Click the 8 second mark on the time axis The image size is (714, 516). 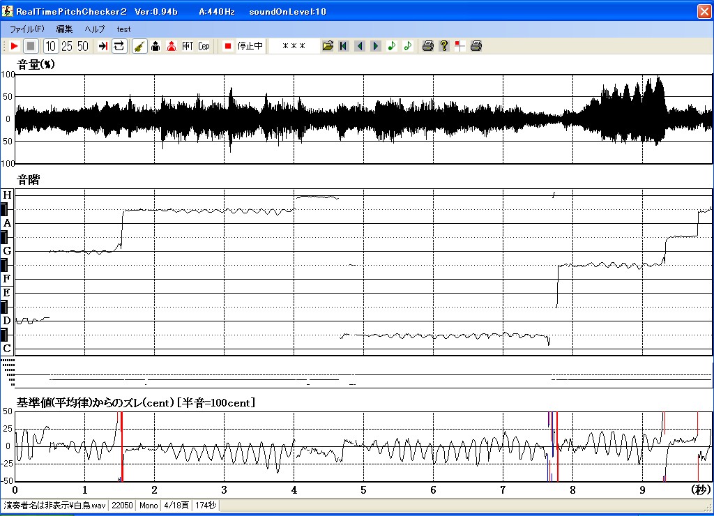pos(572,490)
